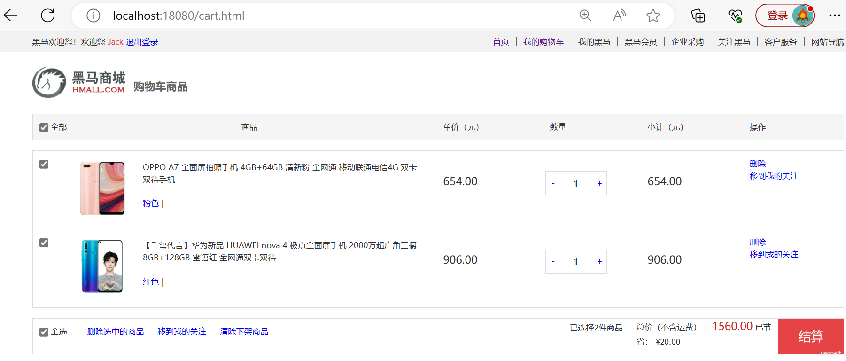The width and height of the screenshot is (846, 361).
Task: Uncheck the HUAWEI nova 4 item checkbox
Action: [x=44, y=243]
